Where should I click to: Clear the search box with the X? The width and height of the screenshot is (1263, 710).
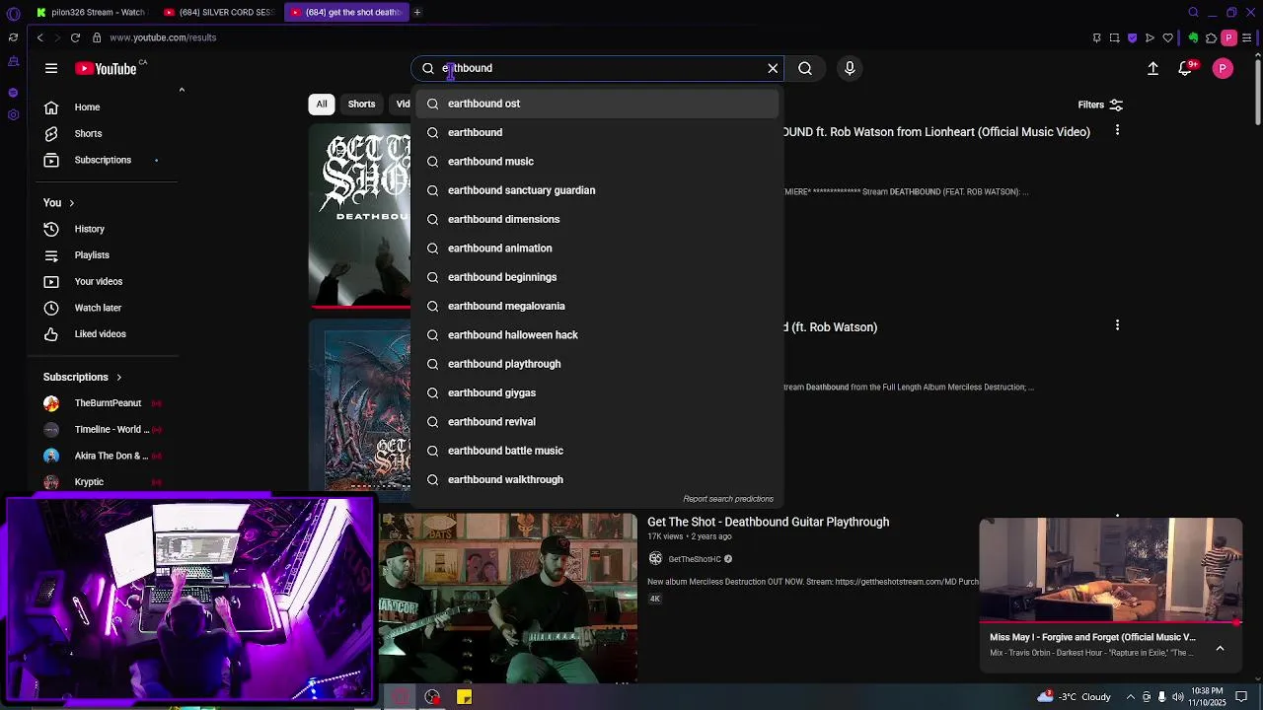[773, 68]
